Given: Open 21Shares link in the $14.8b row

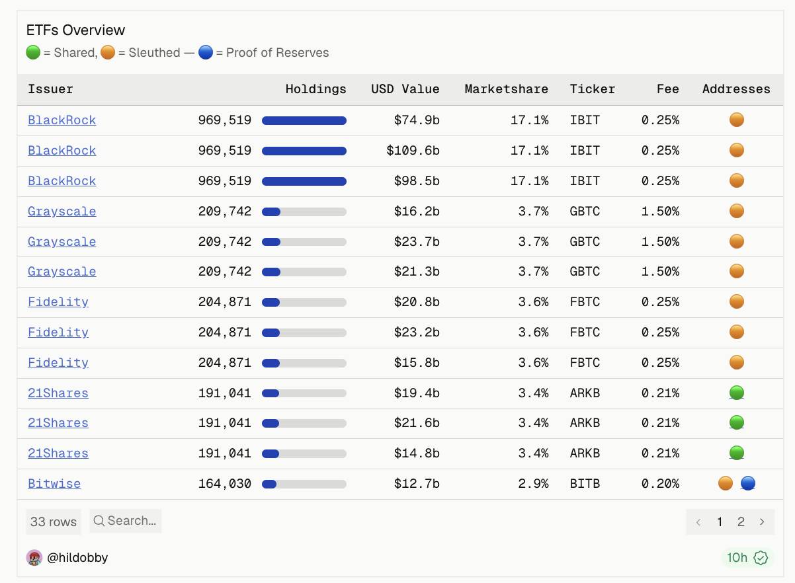Looking at the screenshot, I should tap(58, 453).
